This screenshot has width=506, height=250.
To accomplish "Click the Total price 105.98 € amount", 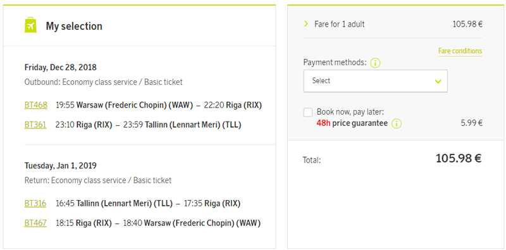I will 459,158.
